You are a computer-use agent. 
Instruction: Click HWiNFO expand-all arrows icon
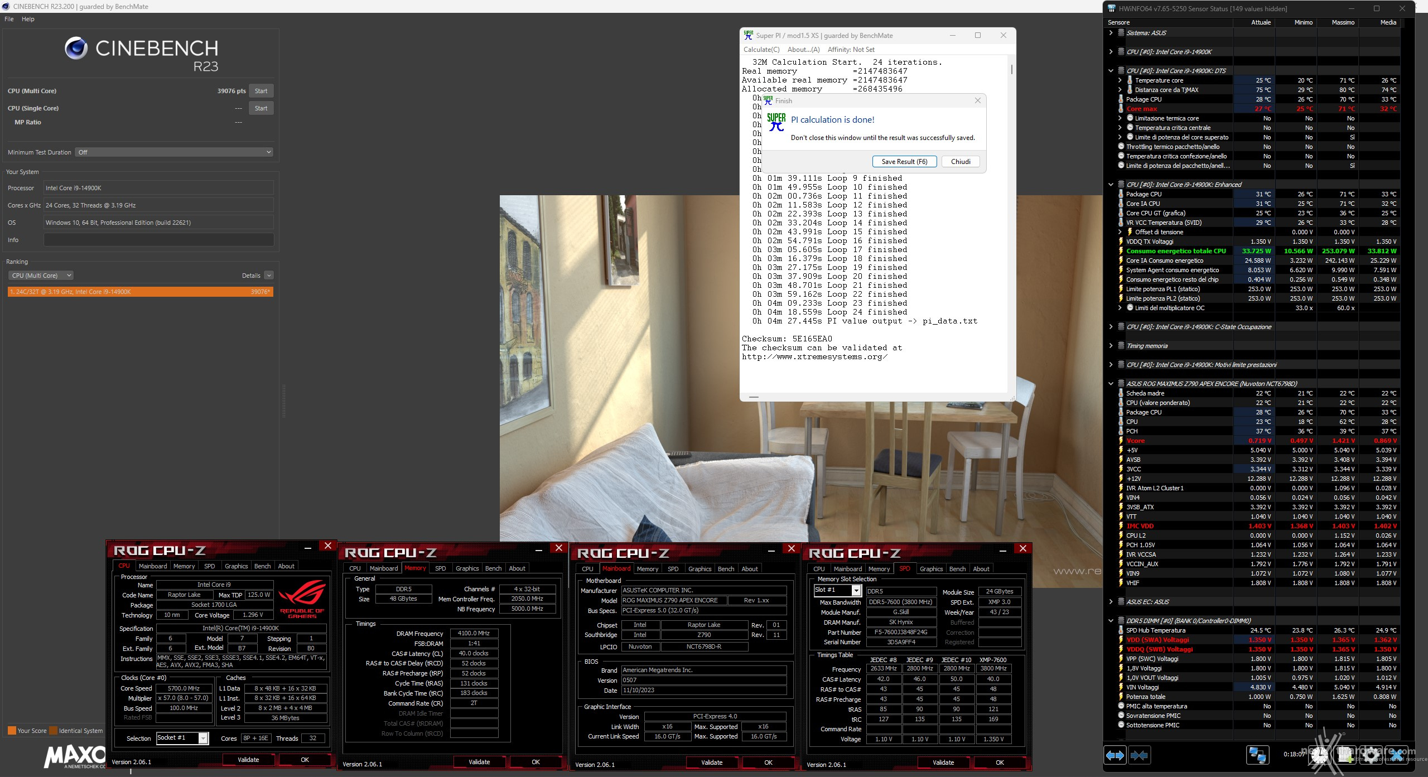click(x=1115, y=755)
